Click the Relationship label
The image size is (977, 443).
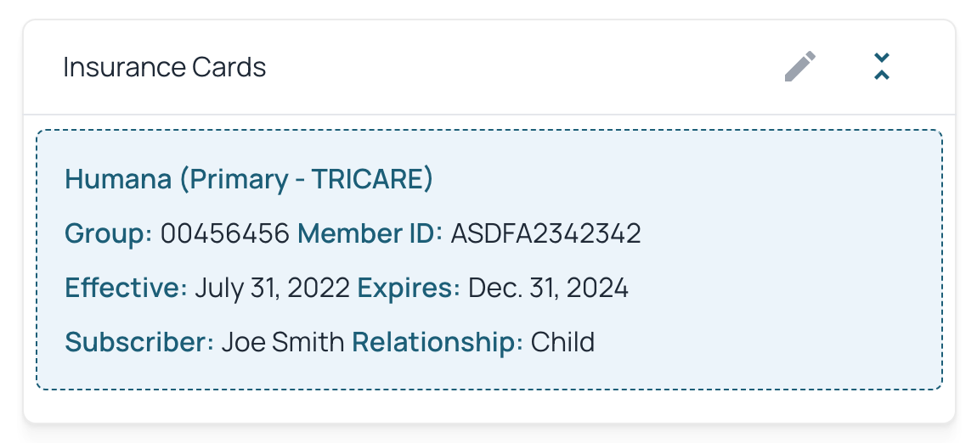(x=438, y=343)
